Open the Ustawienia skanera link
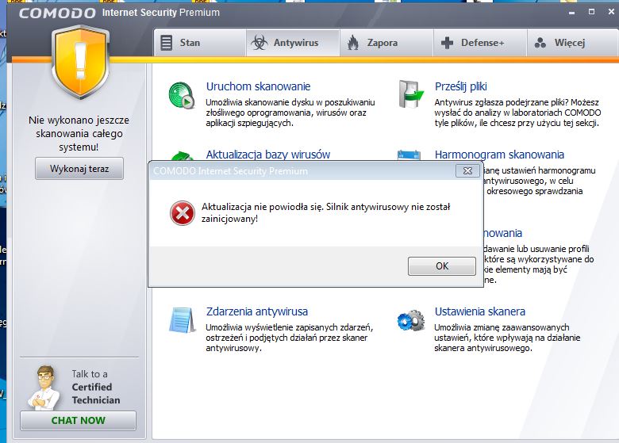The image size is (619, 443). pos(479,311)
